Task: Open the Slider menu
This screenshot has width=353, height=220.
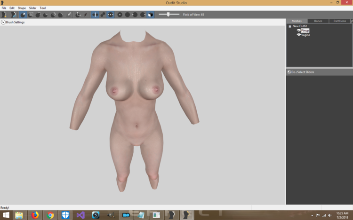Action: click(32, 8)
